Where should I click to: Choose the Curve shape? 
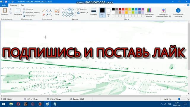click(66, 10)
